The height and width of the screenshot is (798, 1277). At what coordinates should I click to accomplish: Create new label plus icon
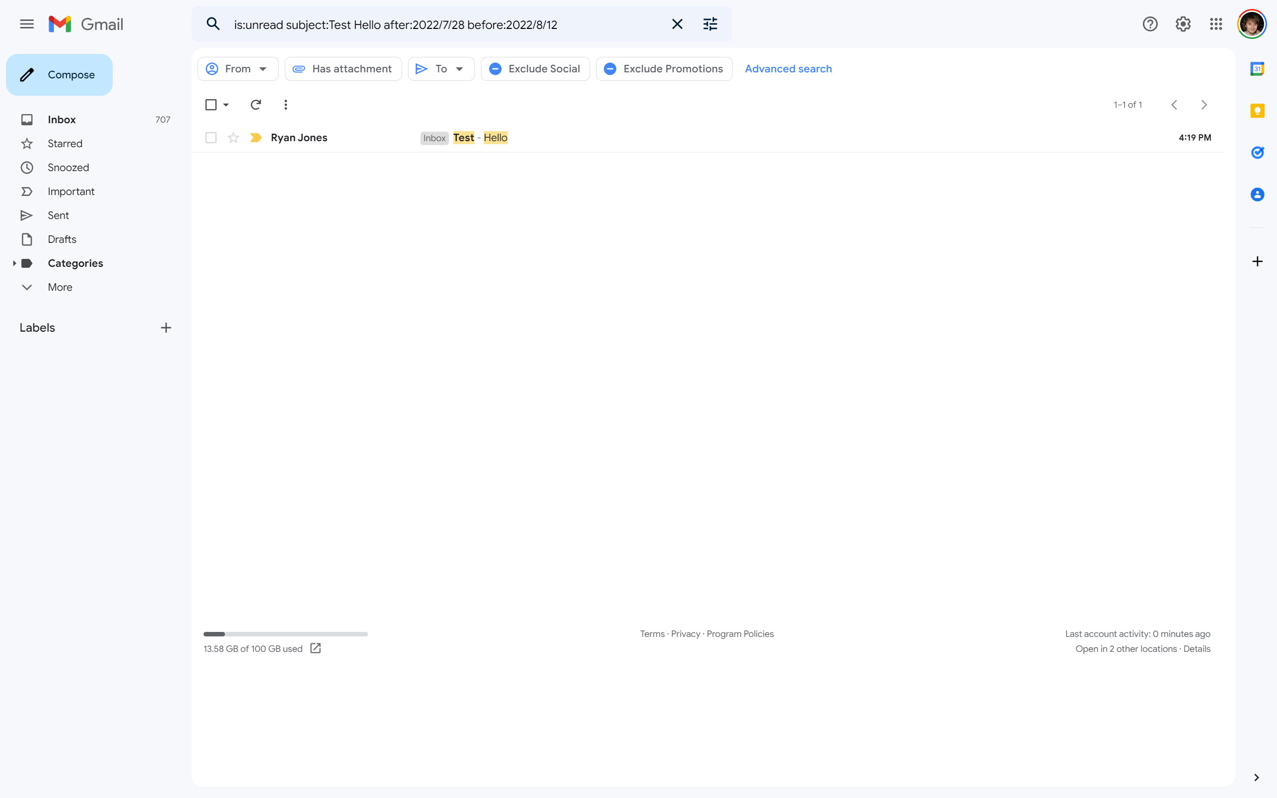click(x=166, y=328)
